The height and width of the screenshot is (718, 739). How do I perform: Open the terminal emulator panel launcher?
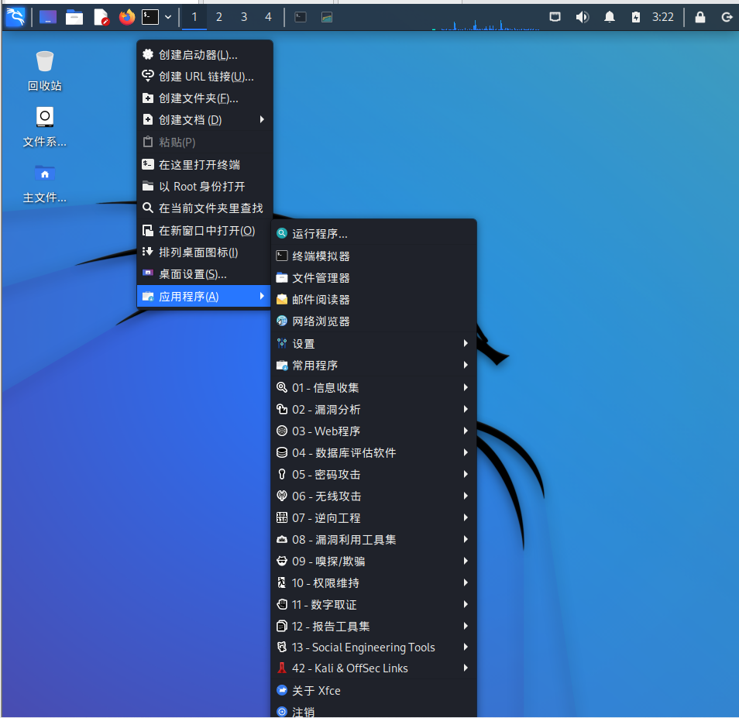[x=150, y=18]
